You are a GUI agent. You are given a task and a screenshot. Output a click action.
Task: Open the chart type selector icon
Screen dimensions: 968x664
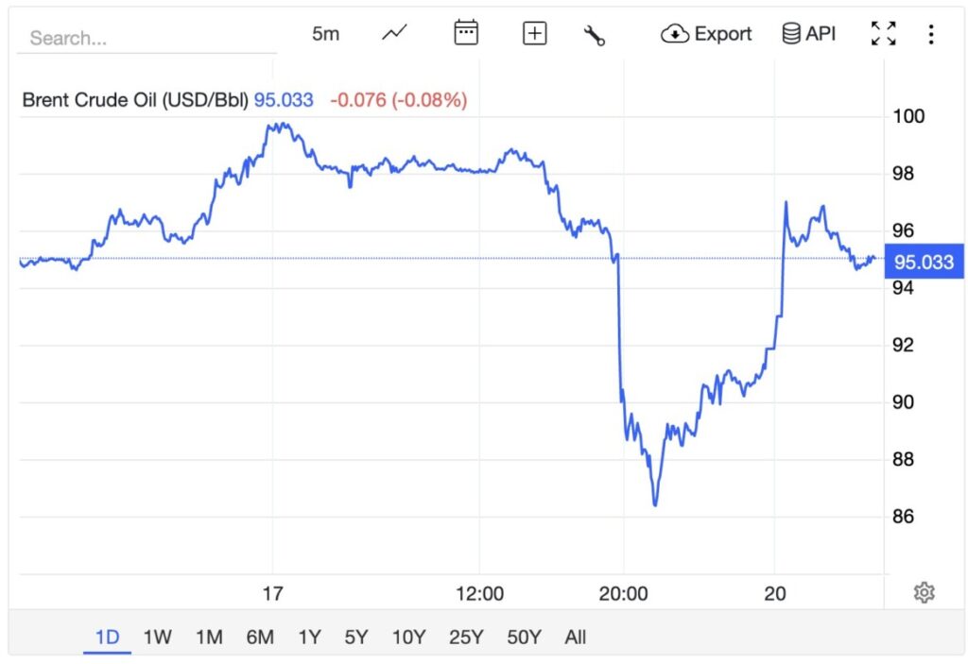(x=393, y=33)
